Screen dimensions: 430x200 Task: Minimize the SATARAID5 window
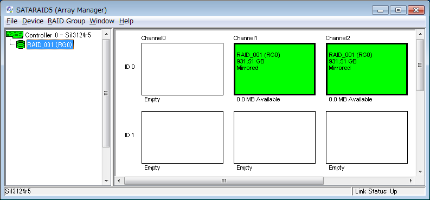coord(380,10)
